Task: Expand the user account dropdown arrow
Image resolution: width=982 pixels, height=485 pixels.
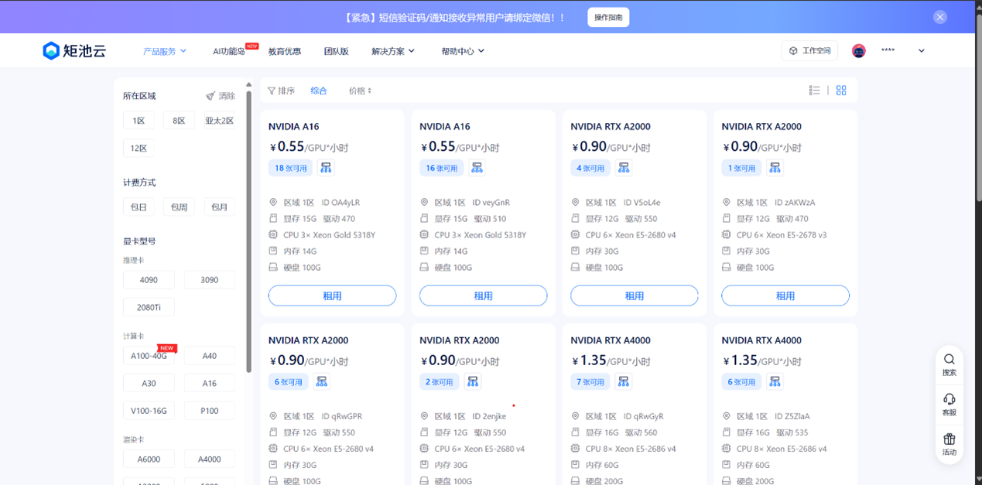Action: tap(921, 51)
